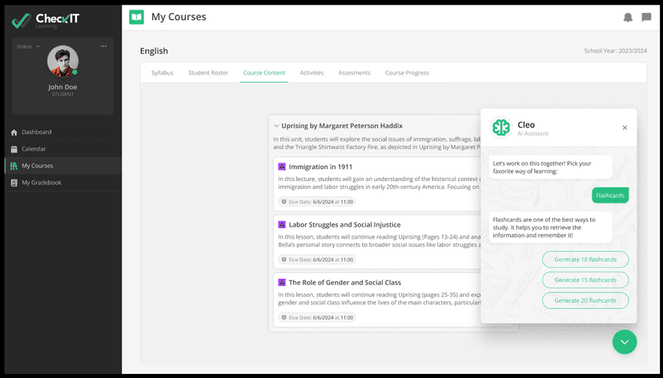The width and height of the screenshot is (663, 378).
Task: Click the purple icon beside Labor Struggles lesson
Action: coord(282,224)
